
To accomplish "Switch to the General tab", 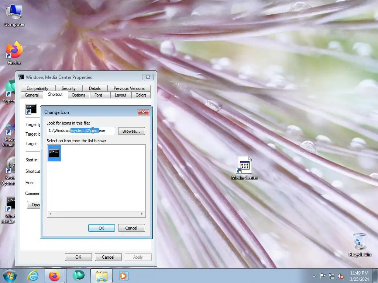I will [x=32, y=95].
